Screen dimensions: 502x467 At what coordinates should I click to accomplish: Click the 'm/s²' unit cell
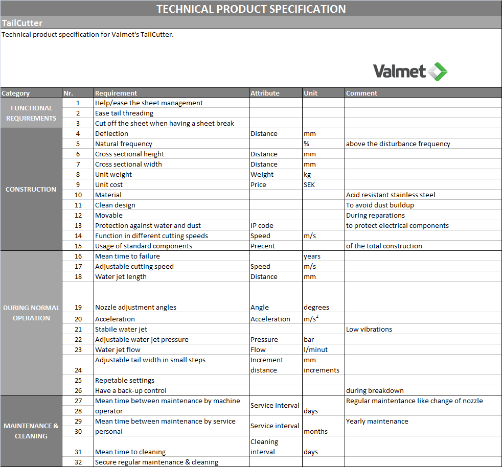(x=324, y=318)
